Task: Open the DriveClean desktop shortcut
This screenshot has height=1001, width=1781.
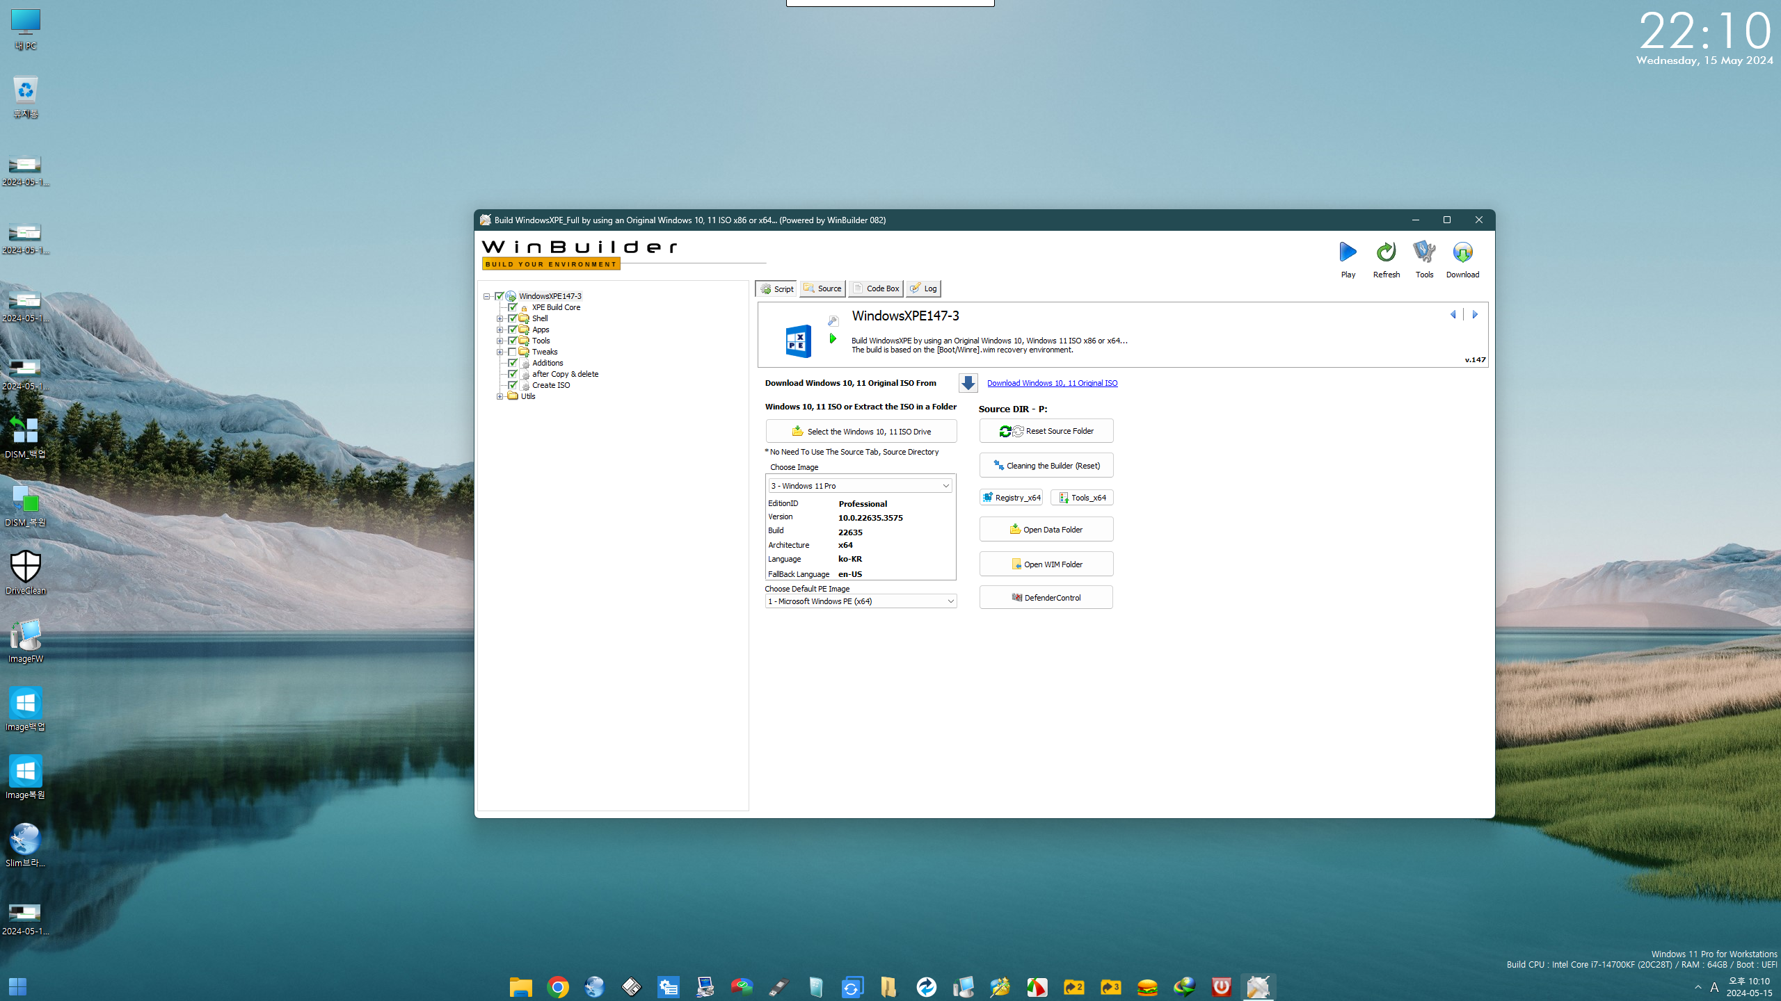Action: click(26, 573)
